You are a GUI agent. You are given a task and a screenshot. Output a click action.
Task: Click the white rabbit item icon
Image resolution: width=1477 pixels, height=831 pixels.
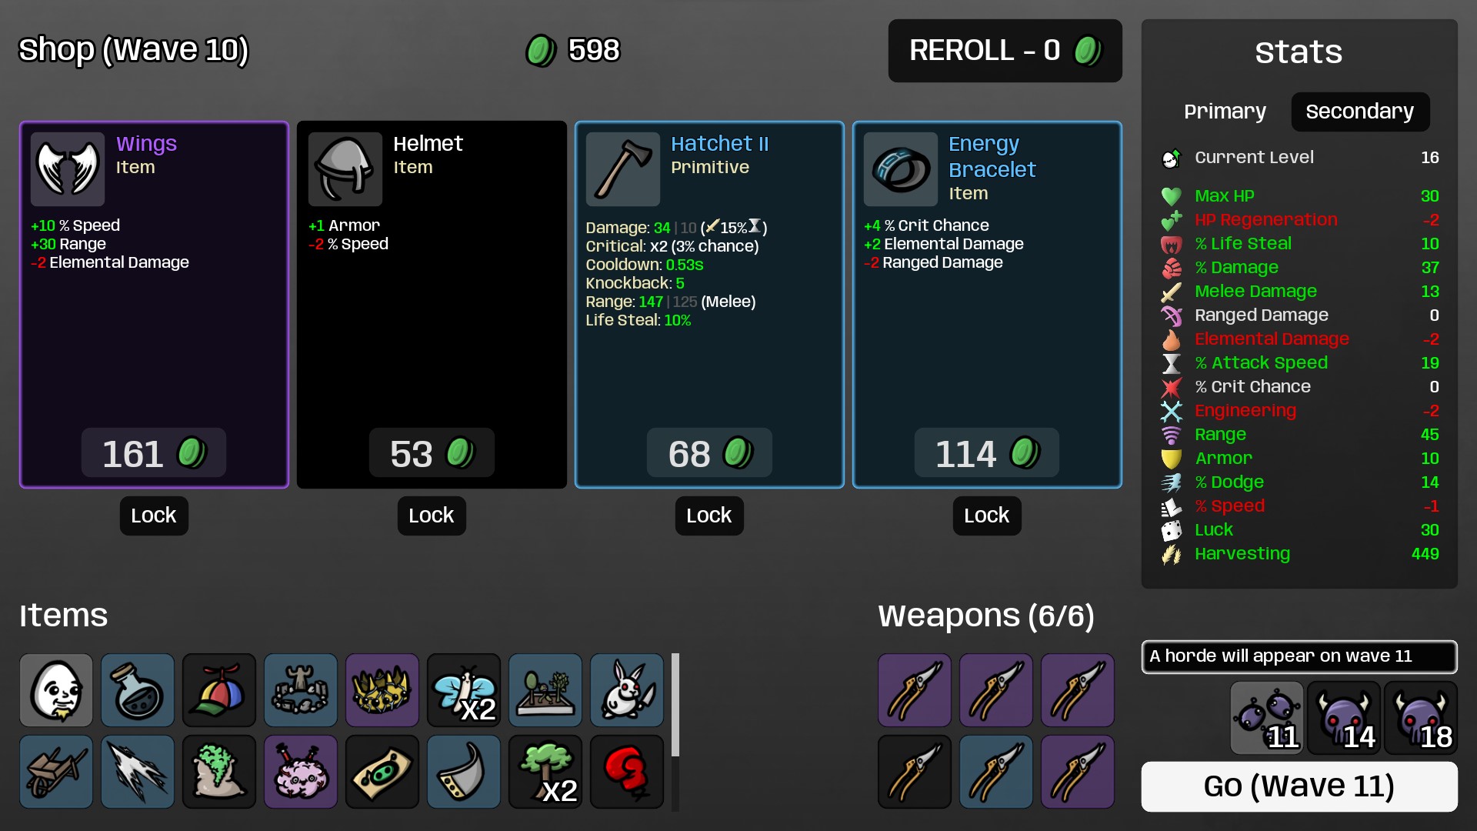tap(627, 690)
